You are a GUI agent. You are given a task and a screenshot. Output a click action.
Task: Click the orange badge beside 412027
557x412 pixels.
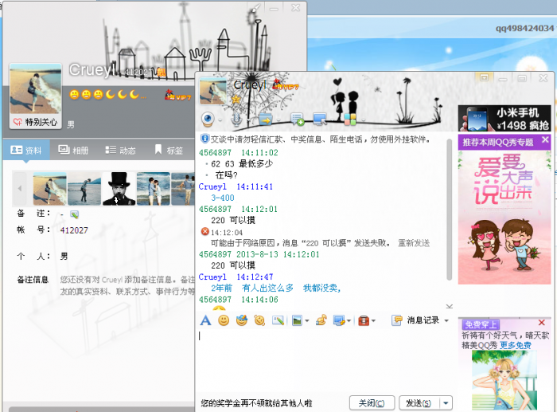[162, 73]
